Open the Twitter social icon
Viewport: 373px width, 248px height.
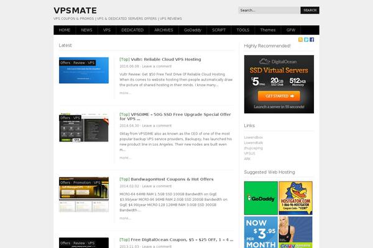[x=306, y=40]
